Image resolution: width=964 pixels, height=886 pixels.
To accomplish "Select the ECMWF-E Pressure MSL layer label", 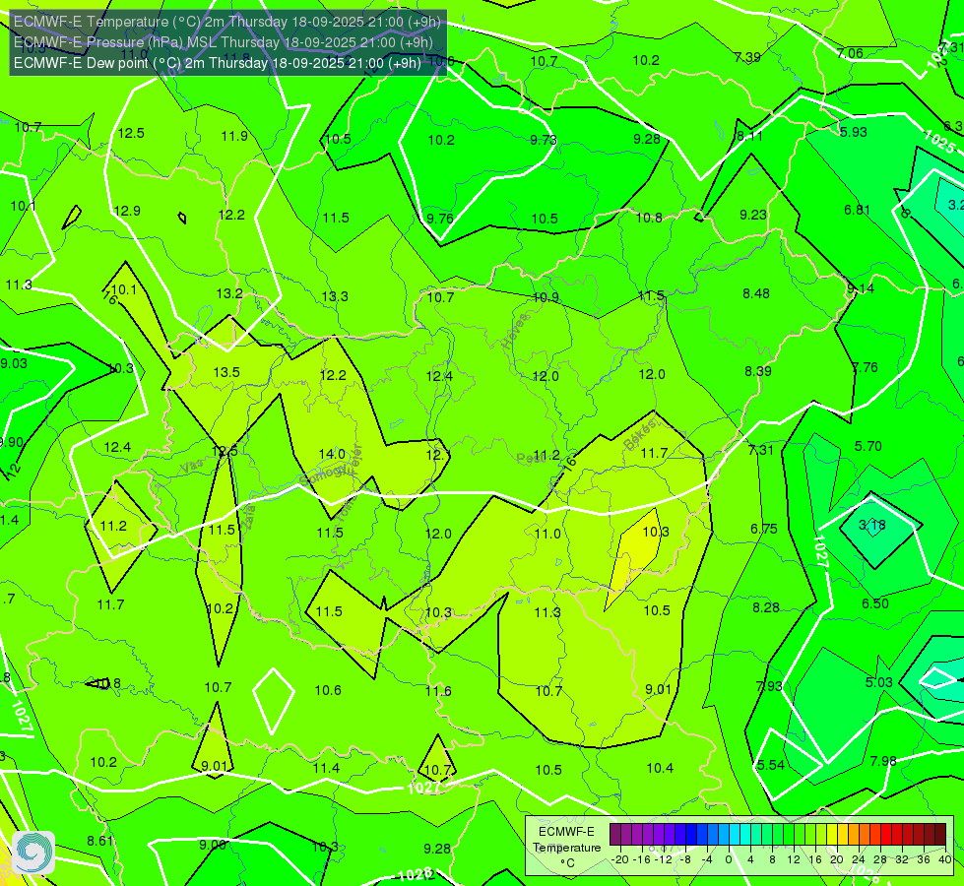I will [224, 42].
